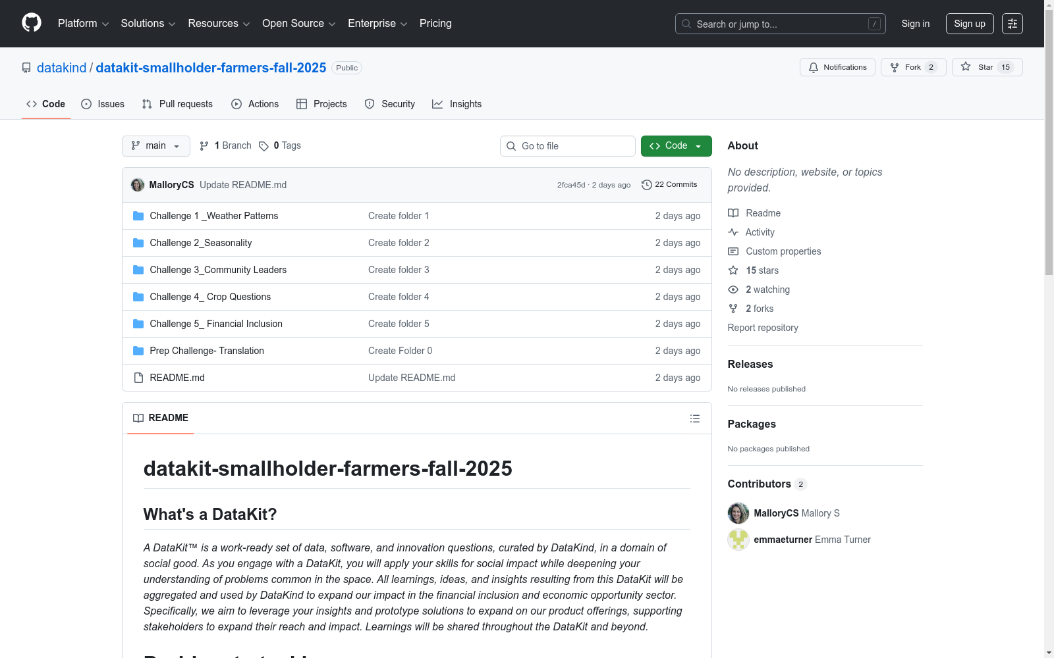Image resolution: width=1054 pixels, height=658 pixels.
Task: Open the datakind organization link
Action: pyautogui.click(x=62, y=68)
